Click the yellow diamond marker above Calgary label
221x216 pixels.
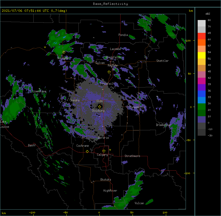coord(104,151)
